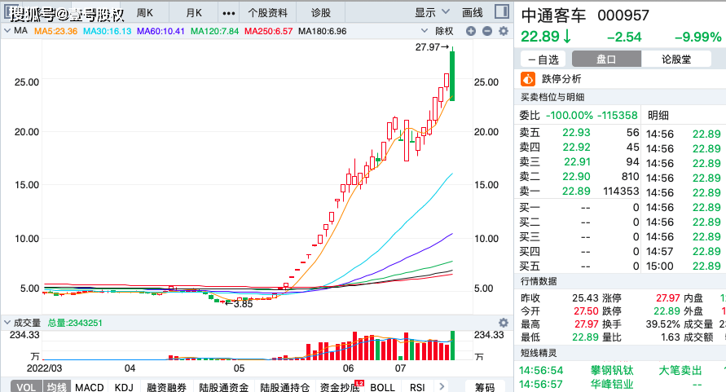This screenshot has height=392, width=726.
Task: Select the KDJ indicator
Action: (124, 387)
